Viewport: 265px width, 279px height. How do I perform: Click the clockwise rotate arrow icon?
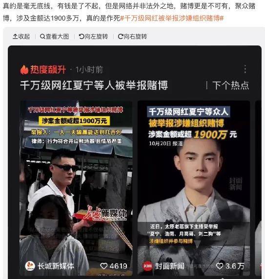(121, 37)
